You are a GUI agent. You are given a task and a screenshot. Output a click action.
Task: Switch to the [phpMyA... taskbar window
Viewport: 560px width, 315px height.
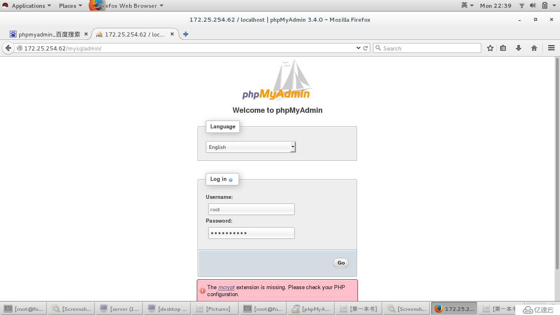(x=311, y=309)
